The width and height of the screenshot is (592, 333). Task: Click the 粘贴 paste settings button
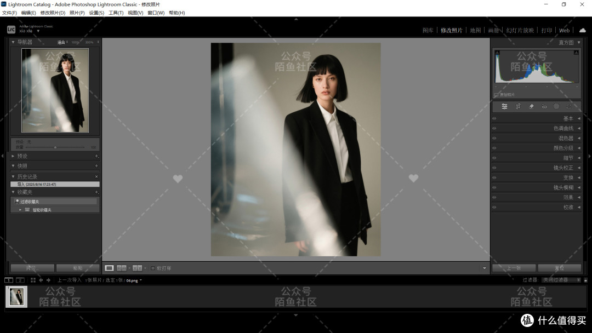tap(78, 268)
